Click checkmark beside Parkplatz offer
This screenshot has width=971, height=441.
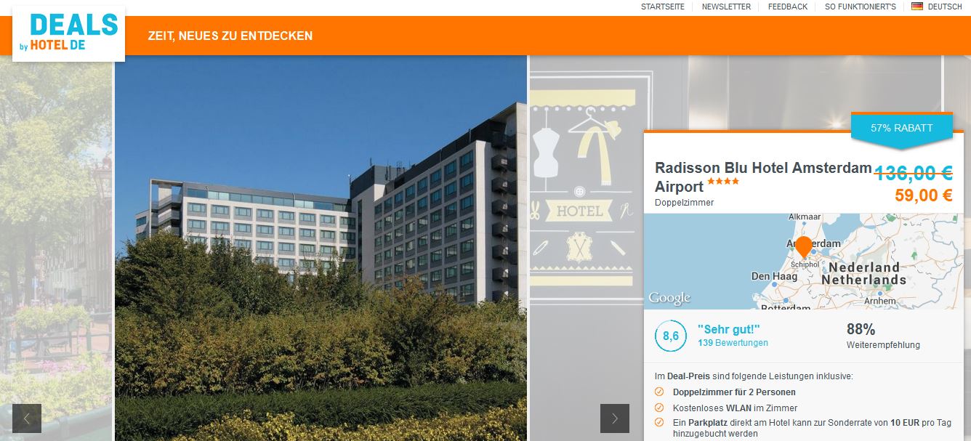[x=659, y=422]
